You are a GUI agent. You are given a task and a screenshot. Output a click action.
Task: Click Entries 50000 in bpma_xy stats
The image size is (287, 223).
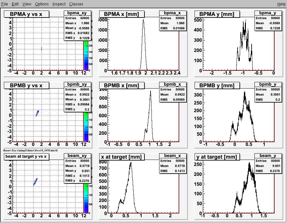(77, 18)
